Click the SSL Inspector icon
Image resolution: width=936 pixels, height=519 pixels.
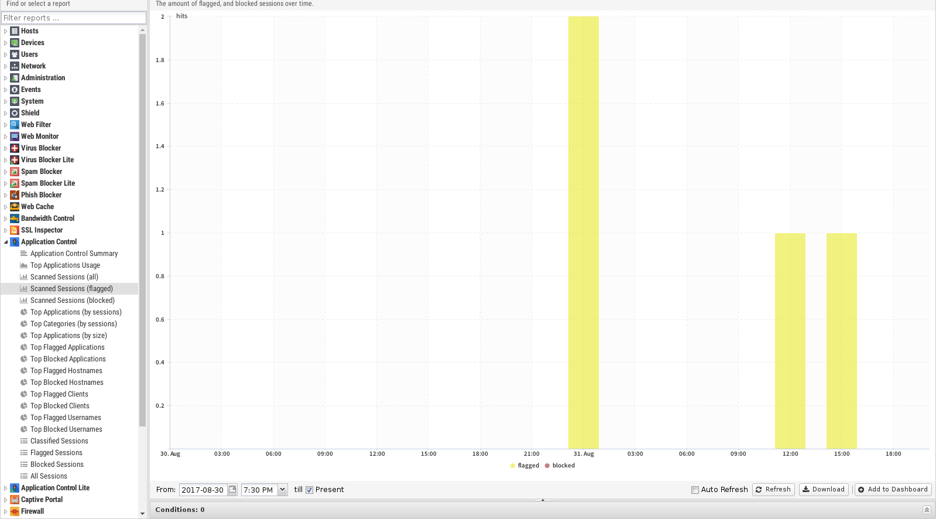pyautogui.click(x=15, y=230)
